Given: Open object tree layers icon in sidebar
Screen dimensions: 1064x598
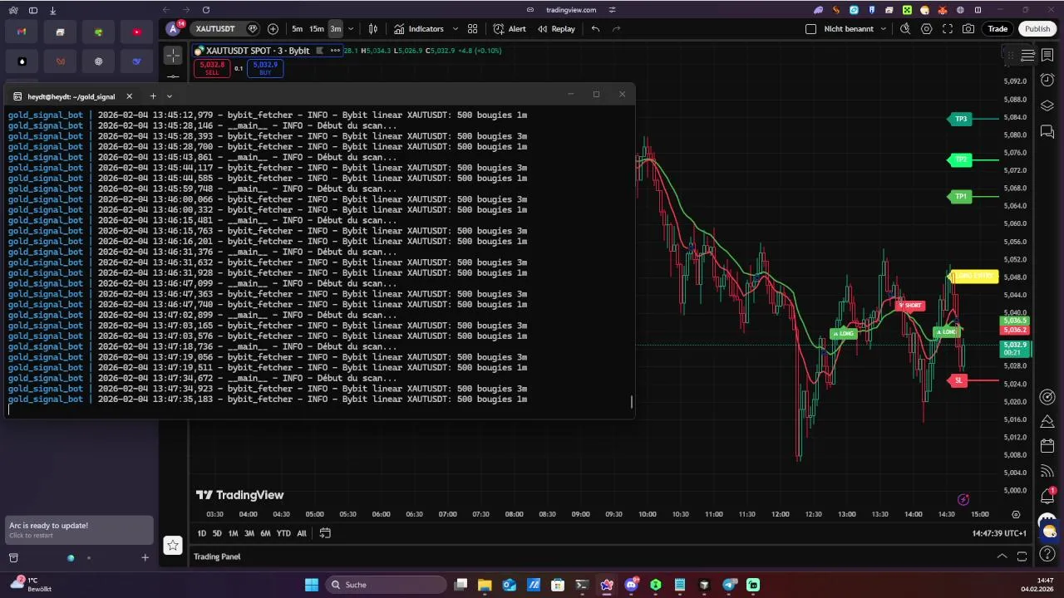Looking at the screenshot, I should click(x=1047, y=106).
